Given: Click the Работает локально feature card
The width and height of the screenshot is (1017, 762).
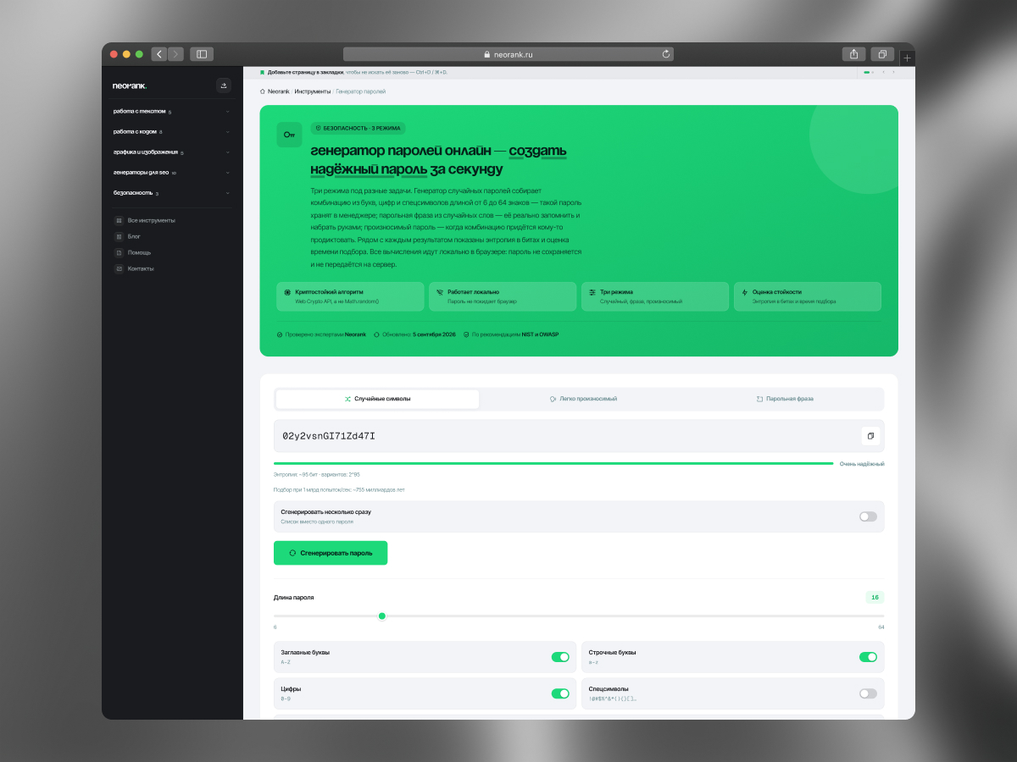Looking at the screenshot, I should coord(503,296).
